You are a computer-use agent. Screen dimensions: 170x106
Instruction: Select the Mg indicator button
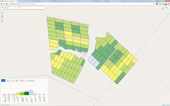click(17, 80)
